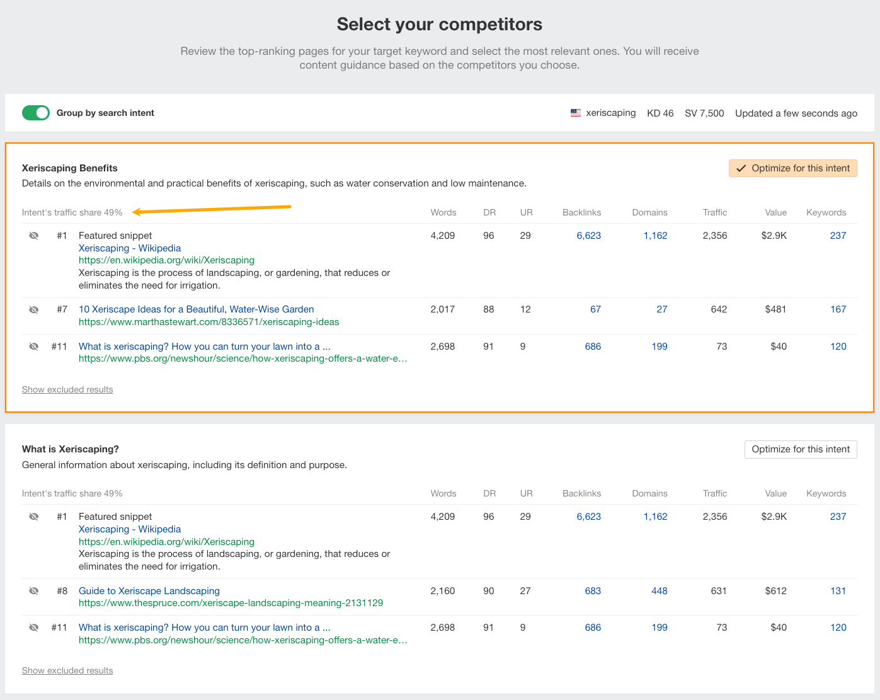Open 10 Xeriscape Ideas article link
Screen dimensions: 880x700
(196, 309)
